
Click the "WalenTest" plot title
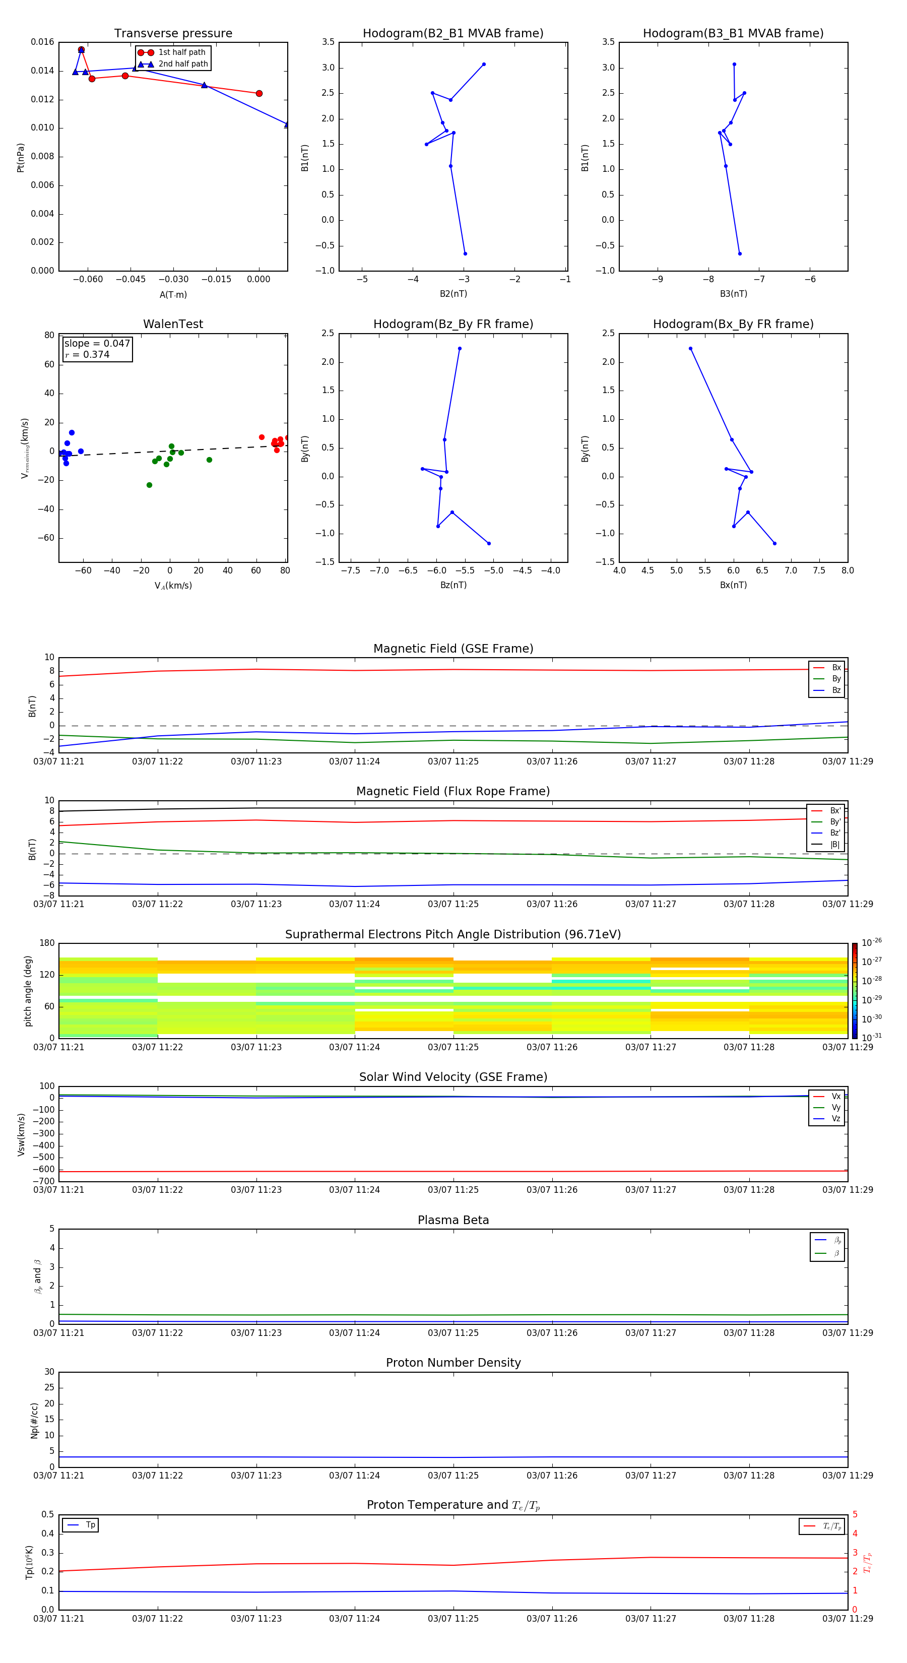[x=173, y=324]
